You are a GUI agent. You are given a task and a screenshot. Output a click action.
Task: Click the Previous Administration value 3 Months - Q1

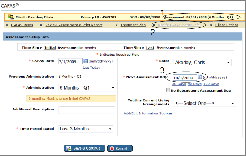tap(70, 77)
